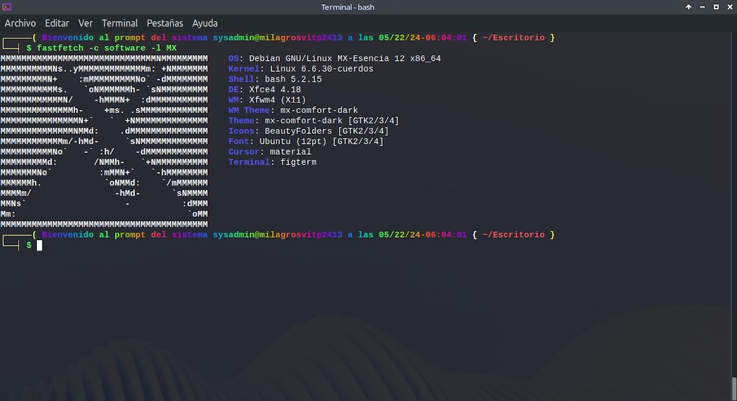Open the Ayuda menu
This screenshot has width=737, height=401.
(x=205, y=23)
